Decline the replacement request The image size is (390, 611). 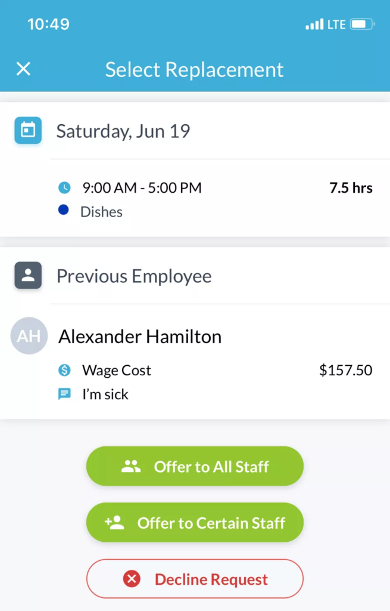point(195,579)
